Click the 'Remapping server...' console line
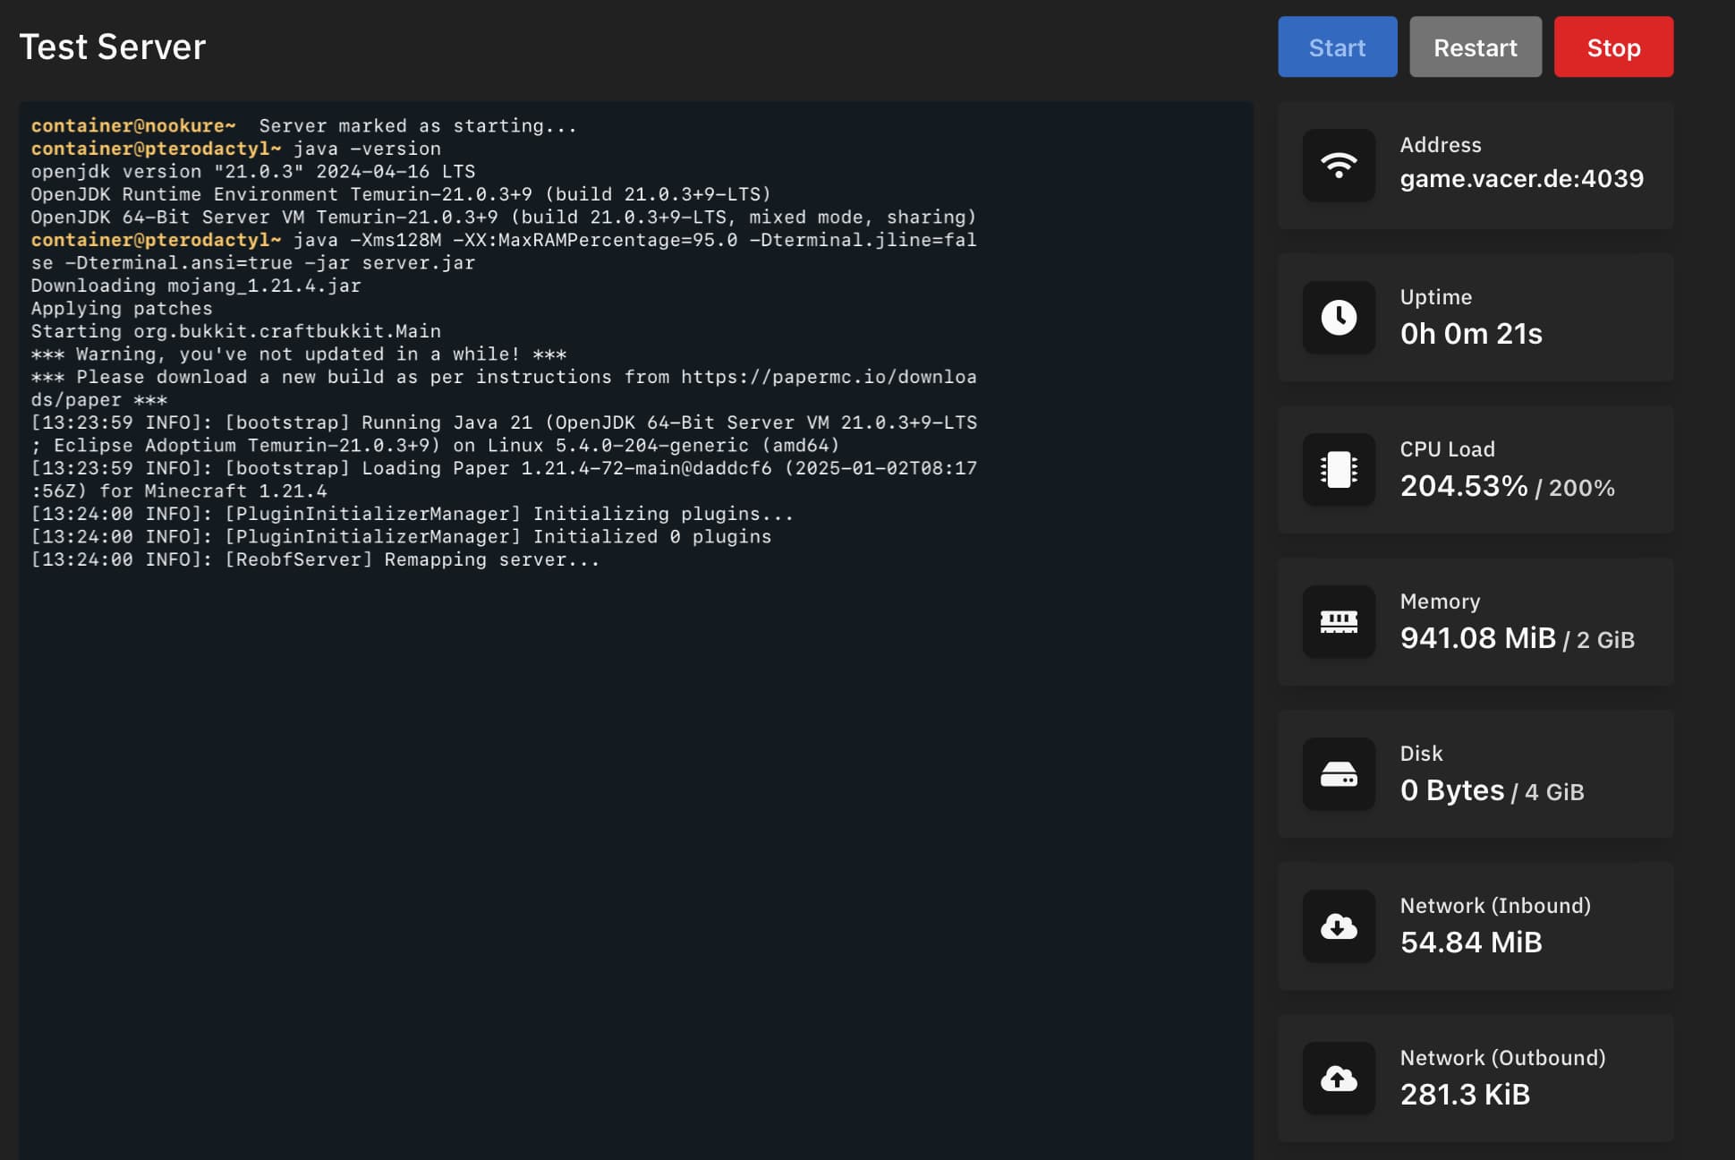The image size is (1735, 1160). [x=412, y=560]
